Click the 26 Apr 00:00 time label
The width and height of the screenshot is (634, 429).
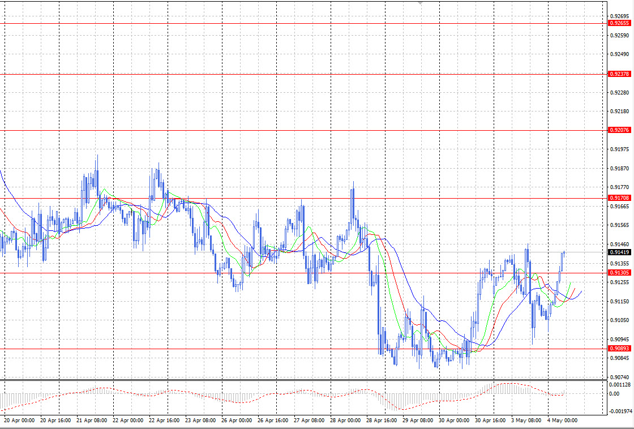[237, 421]
